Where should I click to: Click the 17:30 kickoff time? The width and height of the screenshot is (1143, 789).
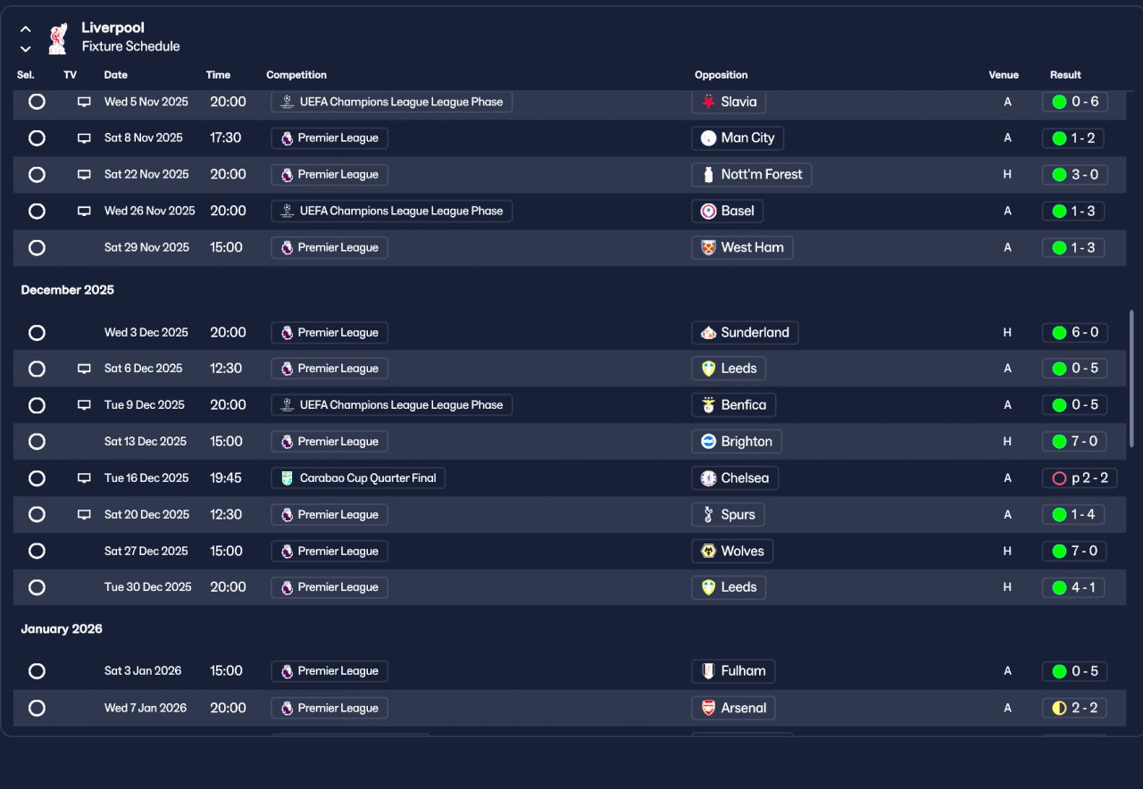point(226,138)
